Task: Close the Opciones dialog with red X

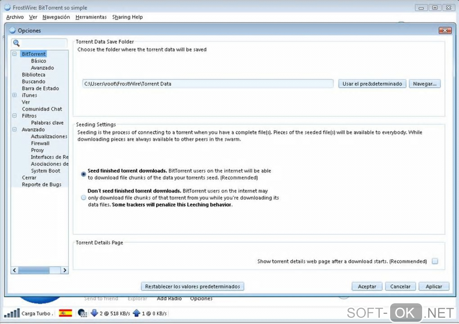Action: tap(445, 31)
